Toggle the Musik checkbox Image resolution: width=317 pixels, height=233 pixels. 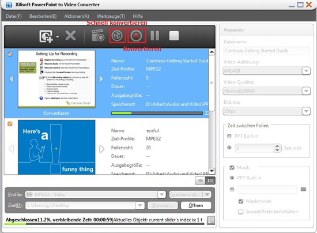232,167
